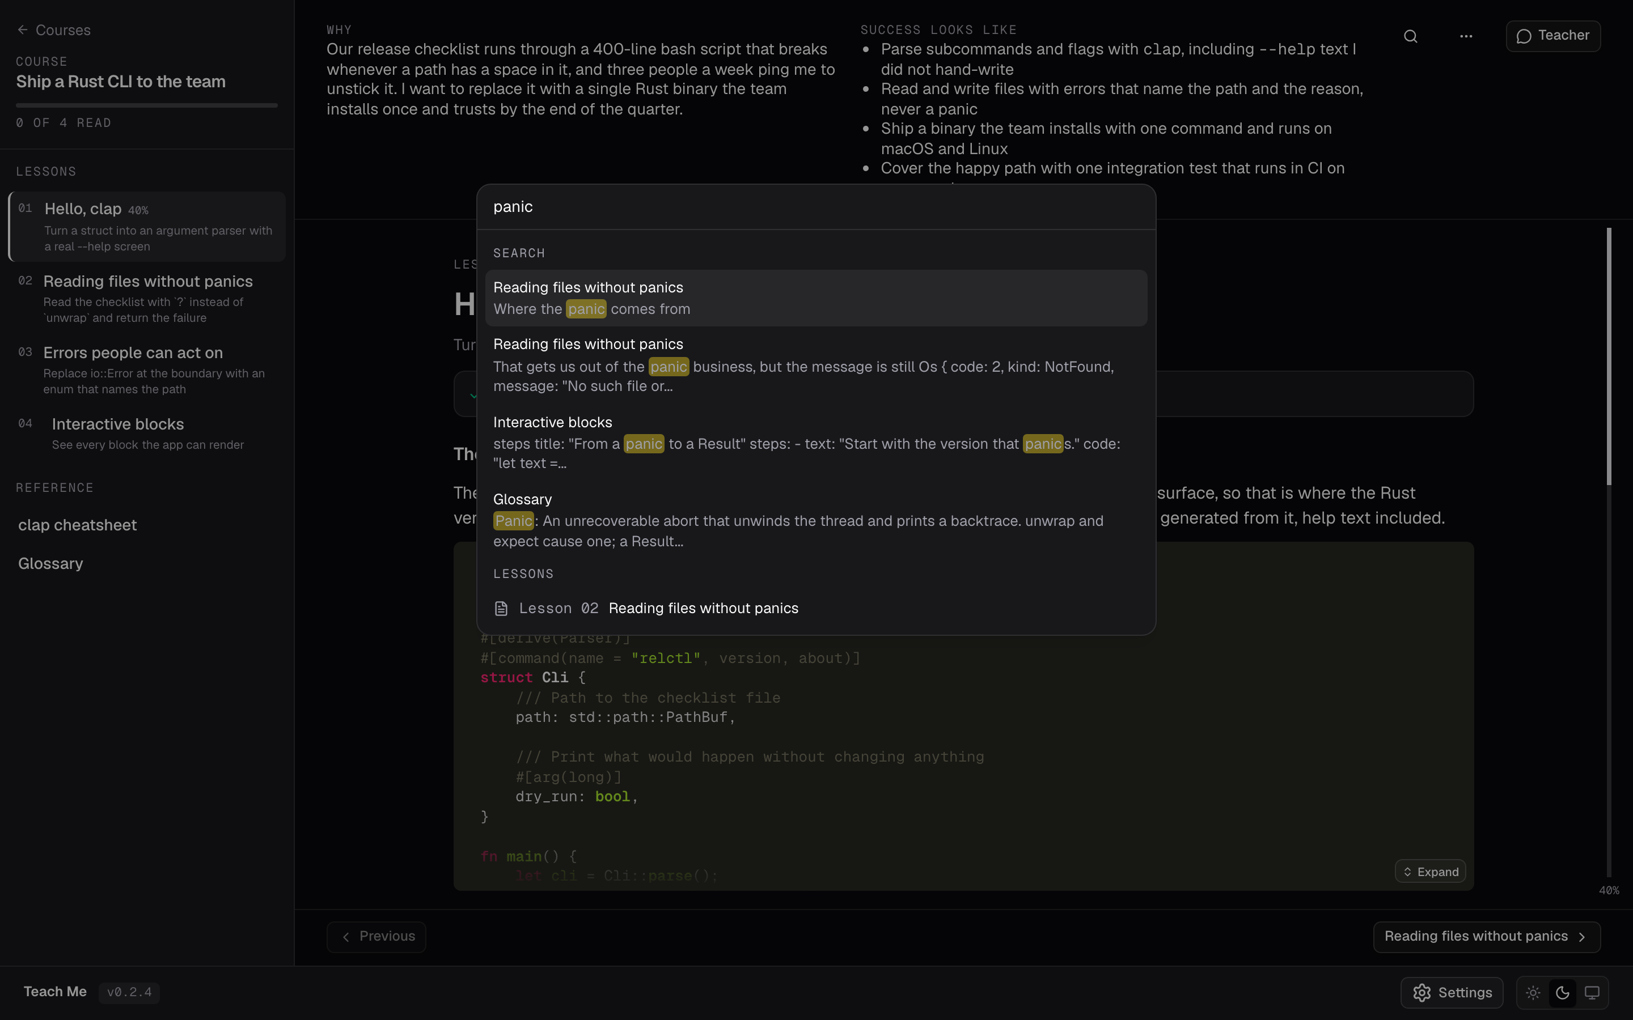Select the Glossary Panic search result
This screenshot has width=1633, height=1020.
pyautogui.click(x=816, y=520)
